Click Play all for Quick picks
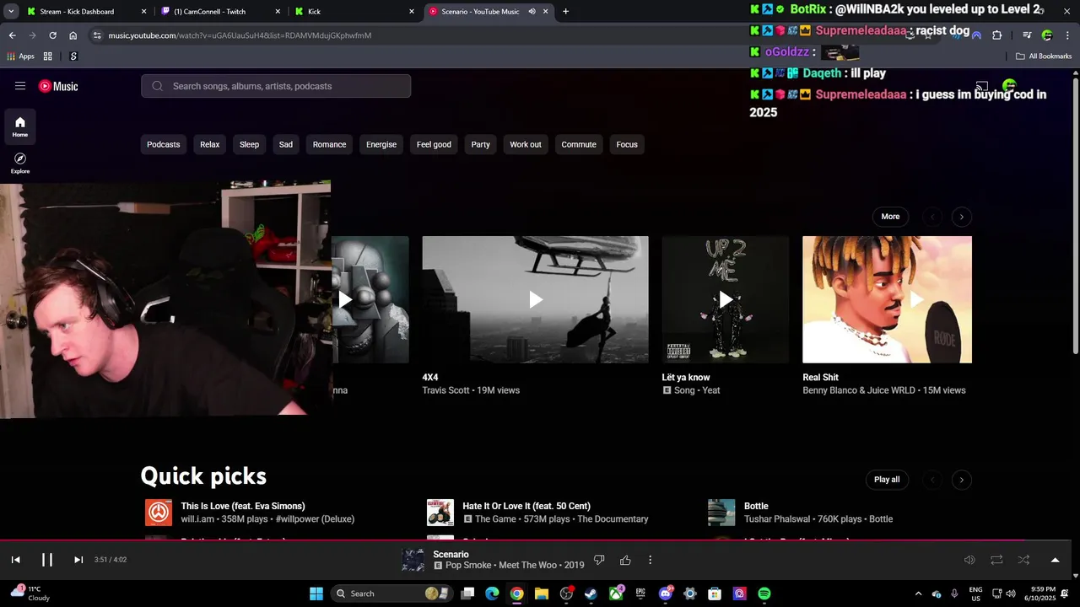This screenshot has width=1080, height=607. (887, 480)
